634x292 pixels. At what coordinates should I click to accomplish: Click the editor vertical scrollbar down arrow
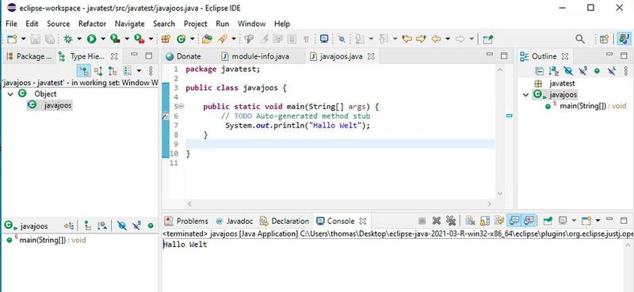click(x=500, y=193)
